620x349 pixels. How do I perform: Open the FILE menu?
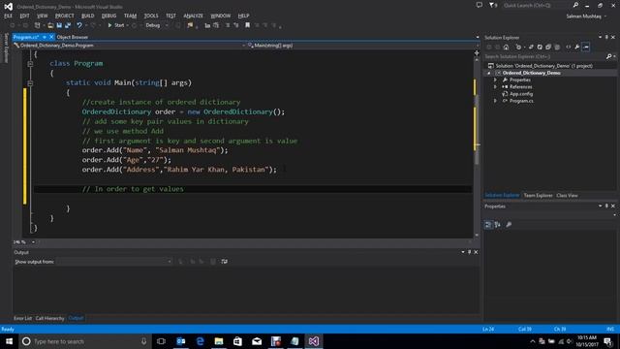8,16
